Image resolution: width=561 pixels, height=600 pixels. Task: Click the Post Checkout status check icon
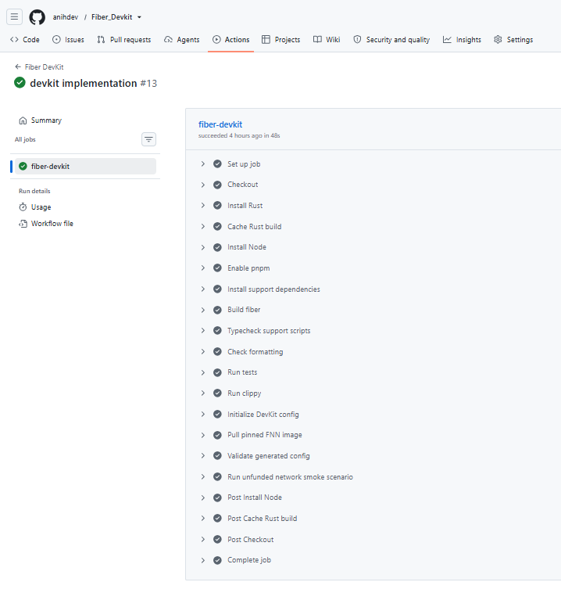(x=217, y=540)
